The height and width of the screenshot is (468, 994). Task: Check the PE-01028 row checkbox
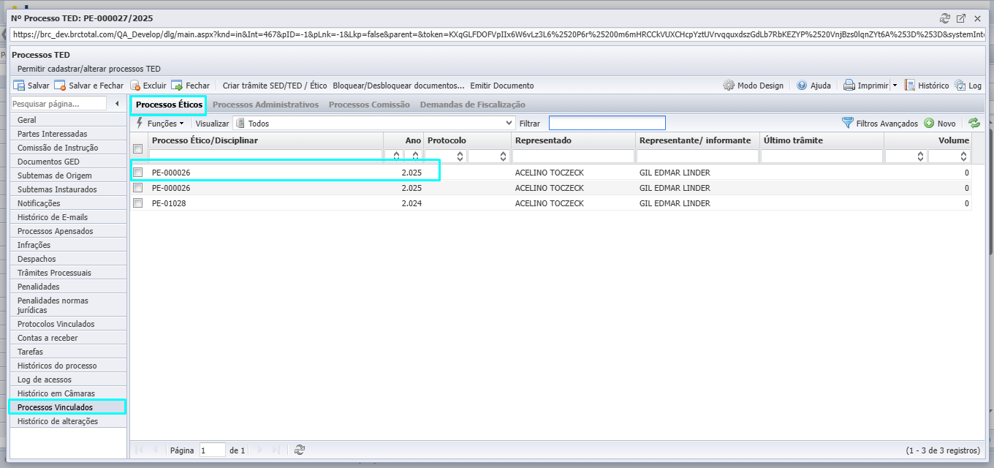[137, 203]
